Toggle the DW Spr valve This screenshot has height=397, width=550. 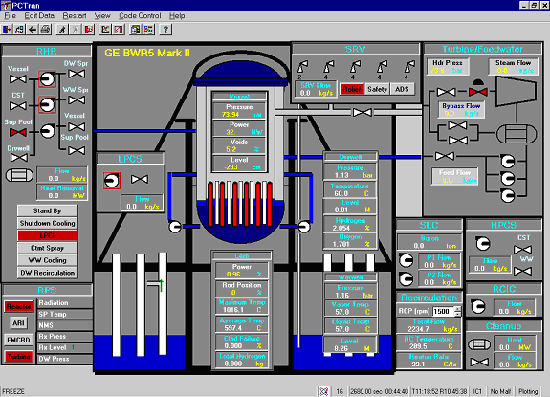coord(77,74)
